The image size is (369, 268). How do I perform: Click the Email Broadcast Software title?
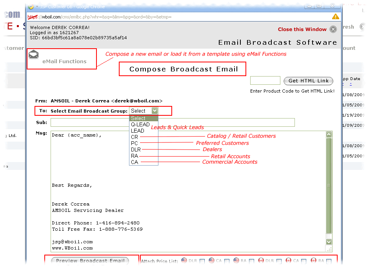point(278,42)
